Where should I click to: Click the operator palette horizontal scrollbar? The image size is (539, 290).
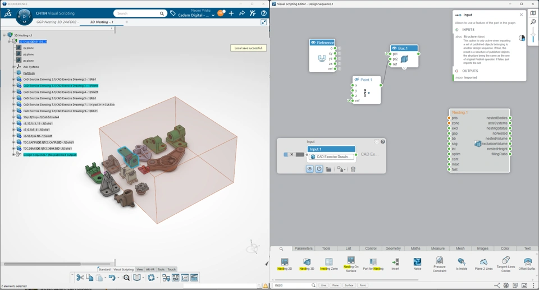point(347,280)
